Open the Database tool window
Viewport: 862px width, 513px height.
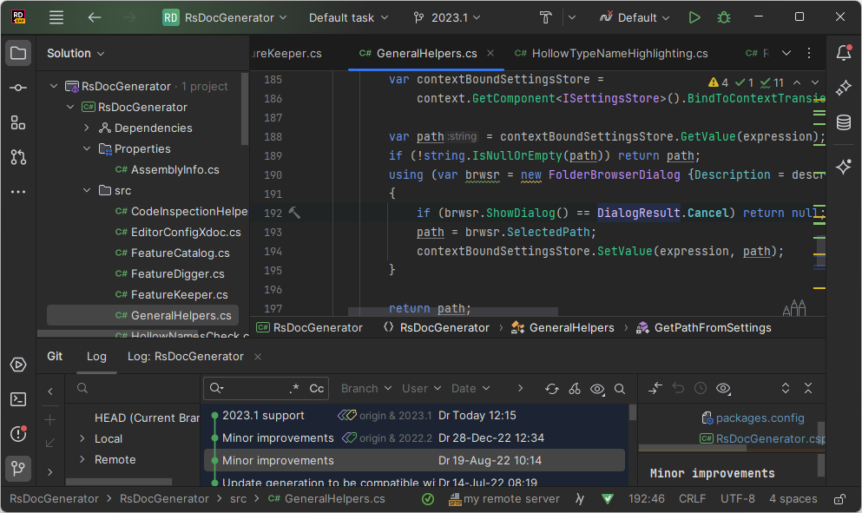[843, 122]
